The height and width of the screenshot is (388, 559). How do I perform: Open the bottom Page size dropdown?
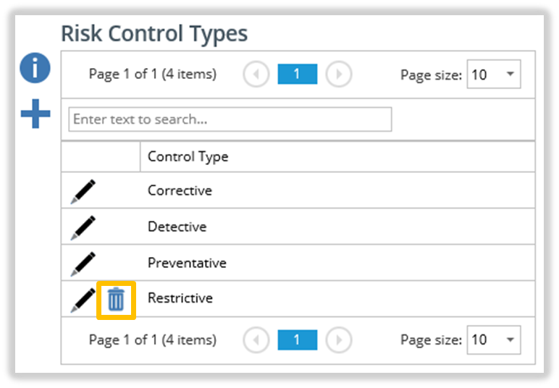pyautogui.click(x=494, y=340)
